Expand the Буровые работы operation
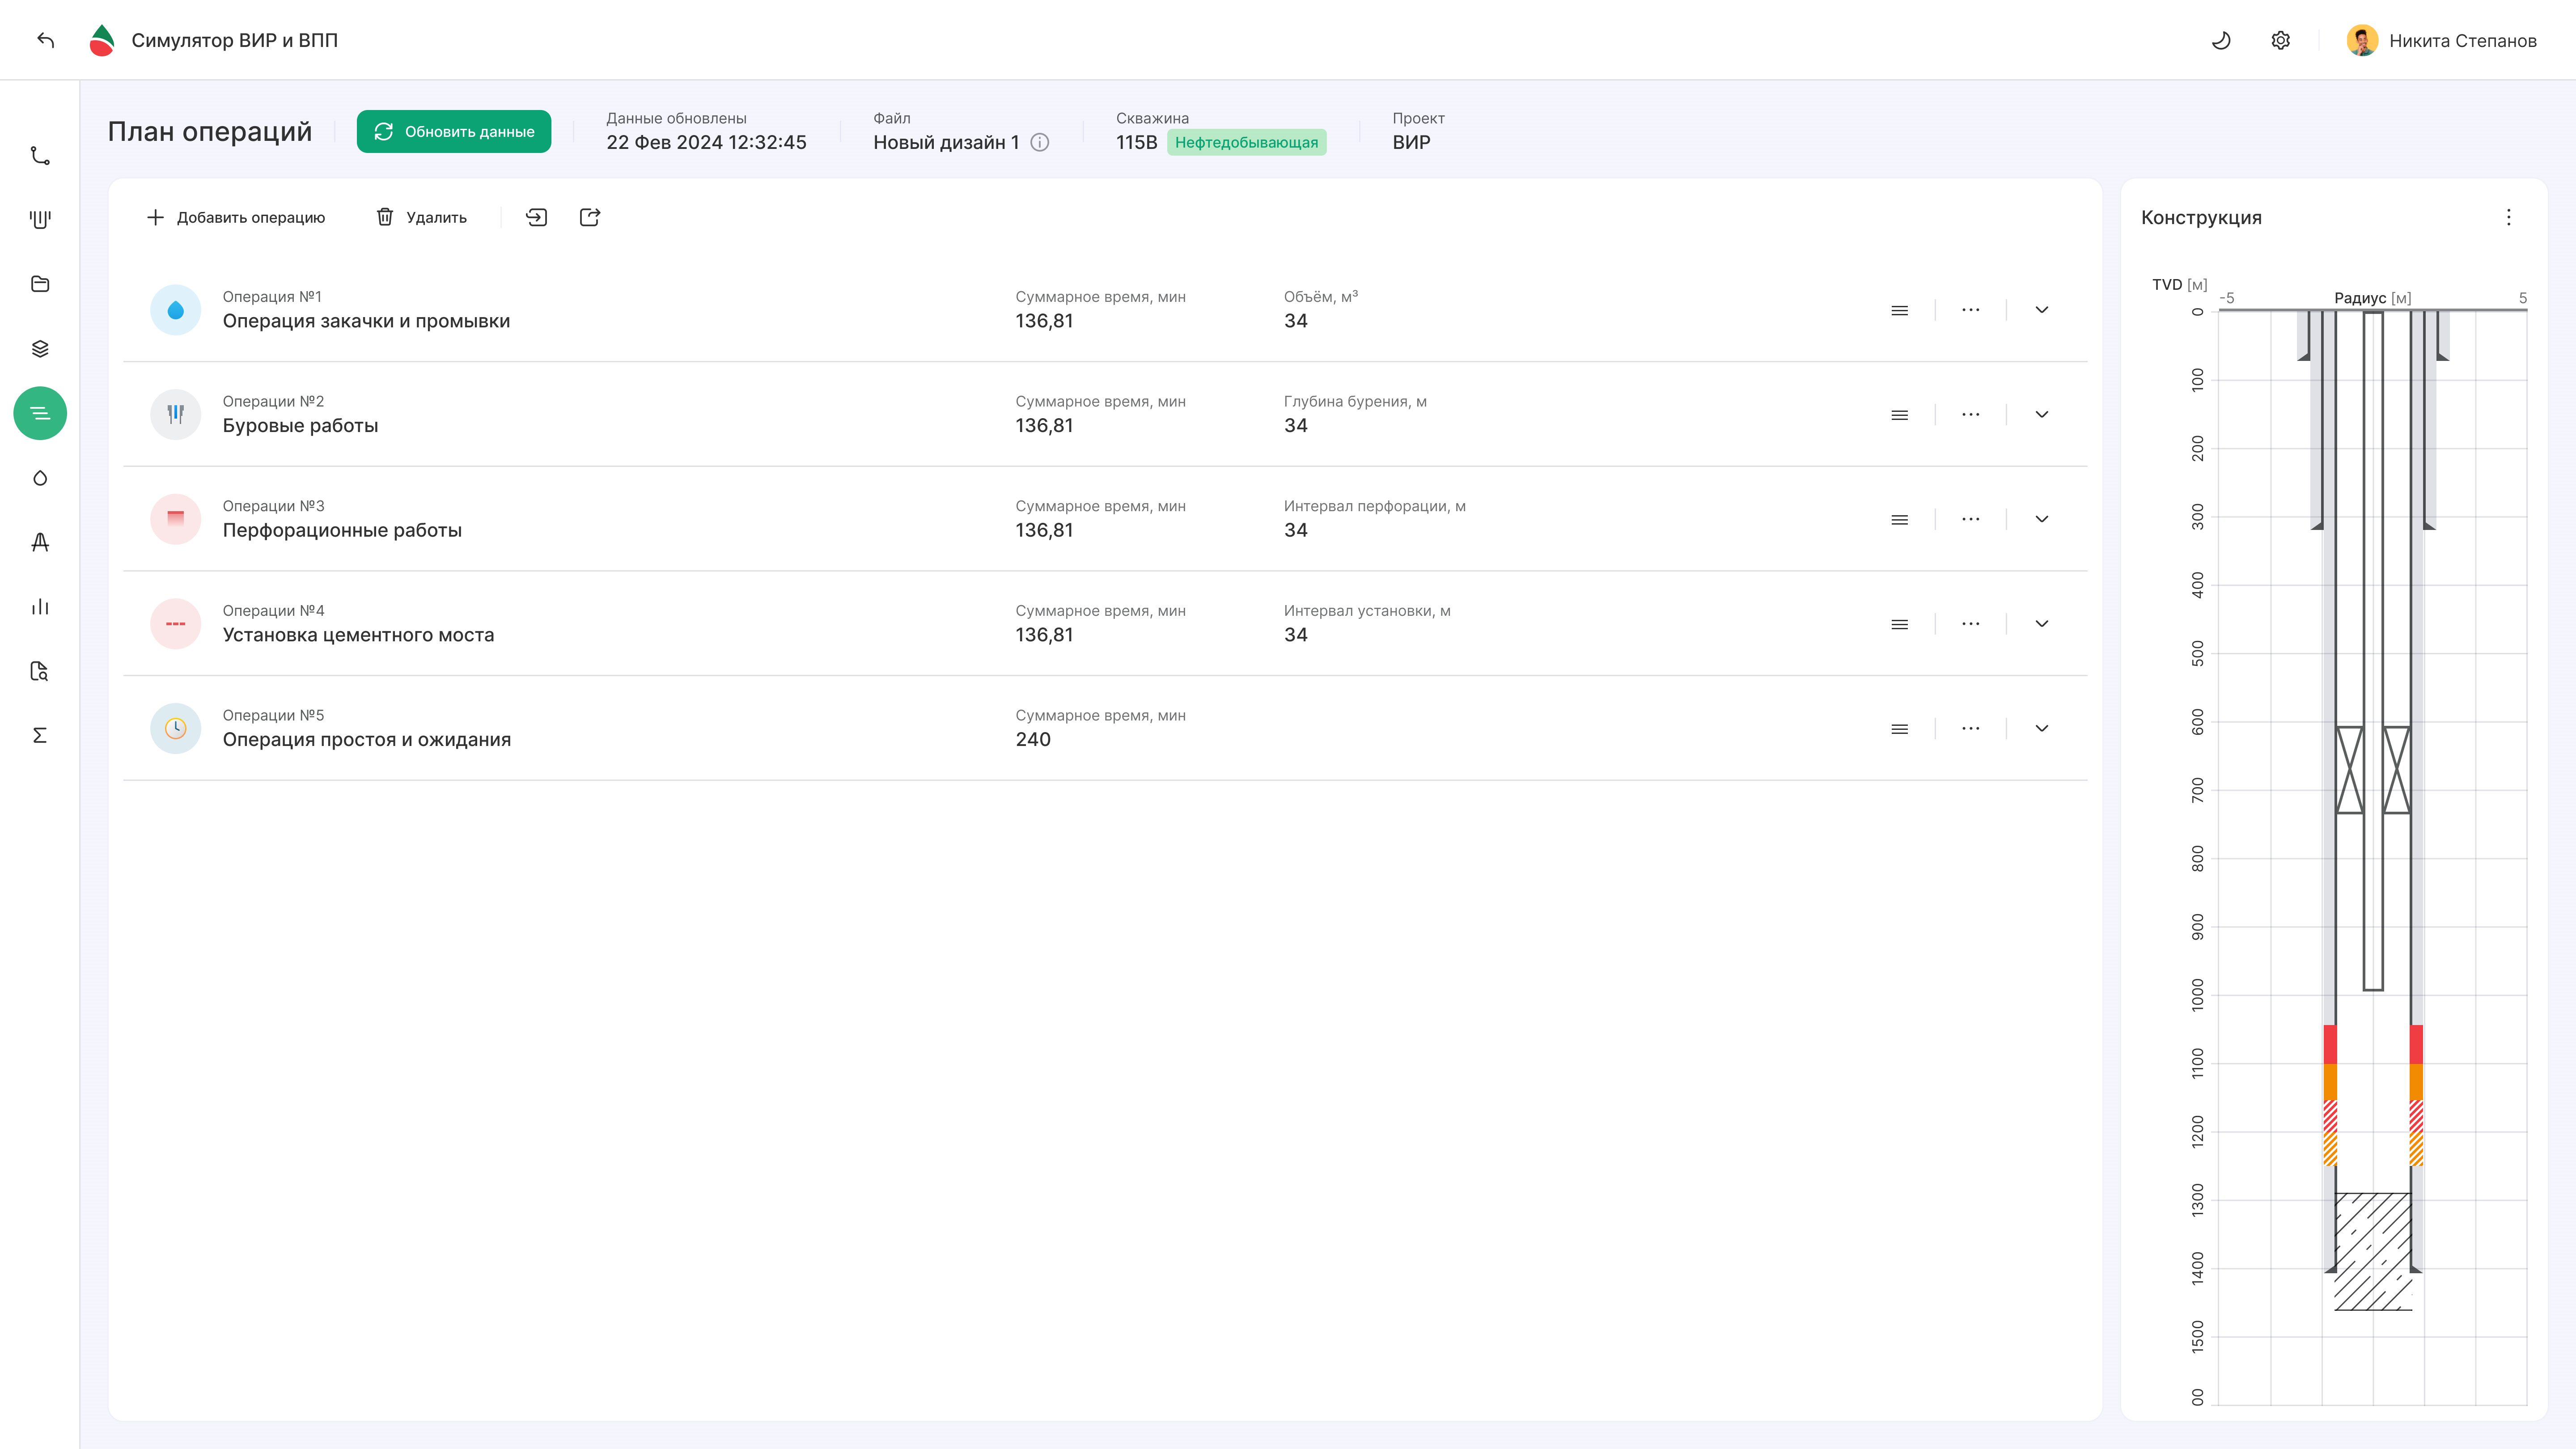Screen dimensions: 2576x1449 pyautogui.click(x=2042, y=414)
